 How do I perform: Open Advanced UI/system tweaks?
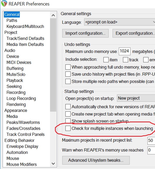[x=96, y=160]
